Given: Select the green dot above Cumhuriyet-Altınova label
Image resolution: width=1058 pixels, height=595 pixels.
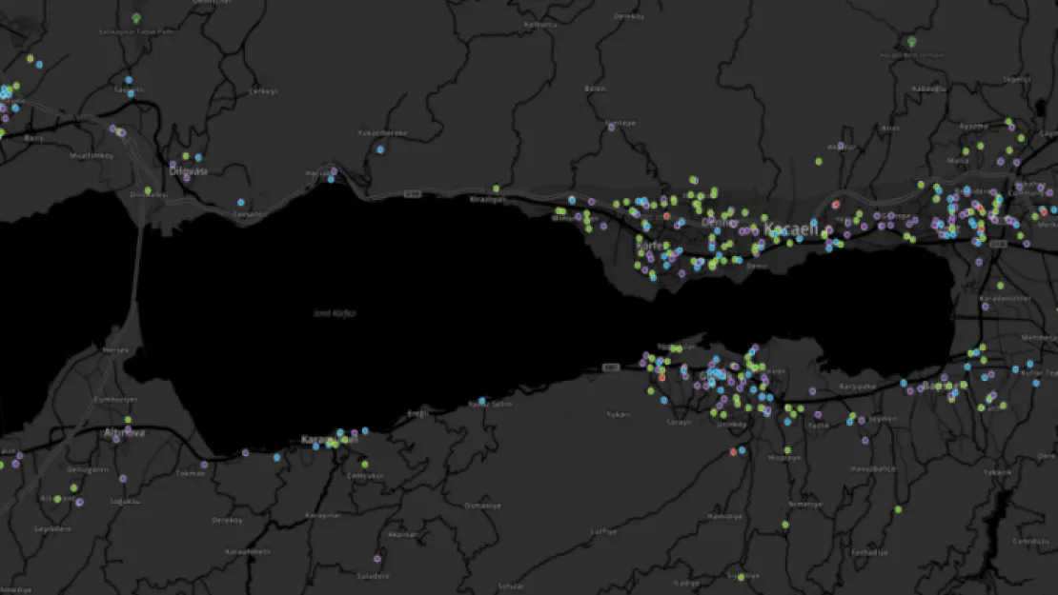Looking at the screenshot, I should point(128,420).
